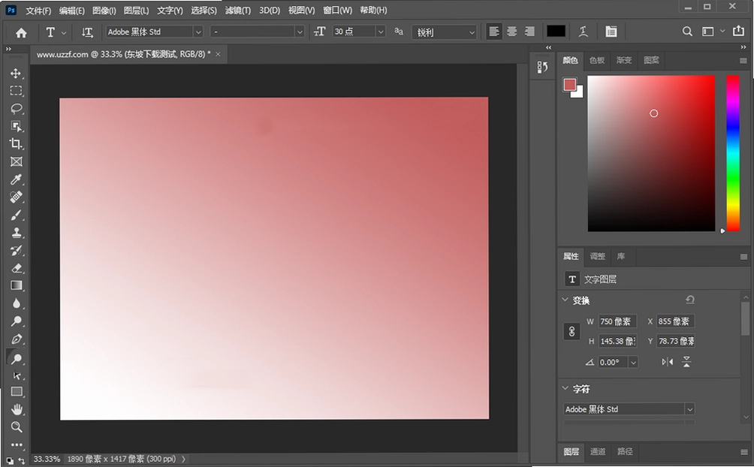This screenshot has height=467, width=754.
Task: Open the color panel options menu
Action: point(743,61)
